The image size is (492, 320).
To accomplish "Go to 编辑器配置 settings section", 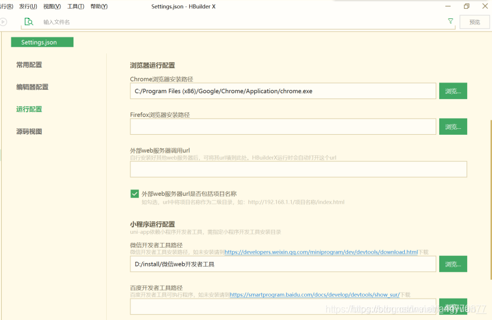I will (33, 87).
